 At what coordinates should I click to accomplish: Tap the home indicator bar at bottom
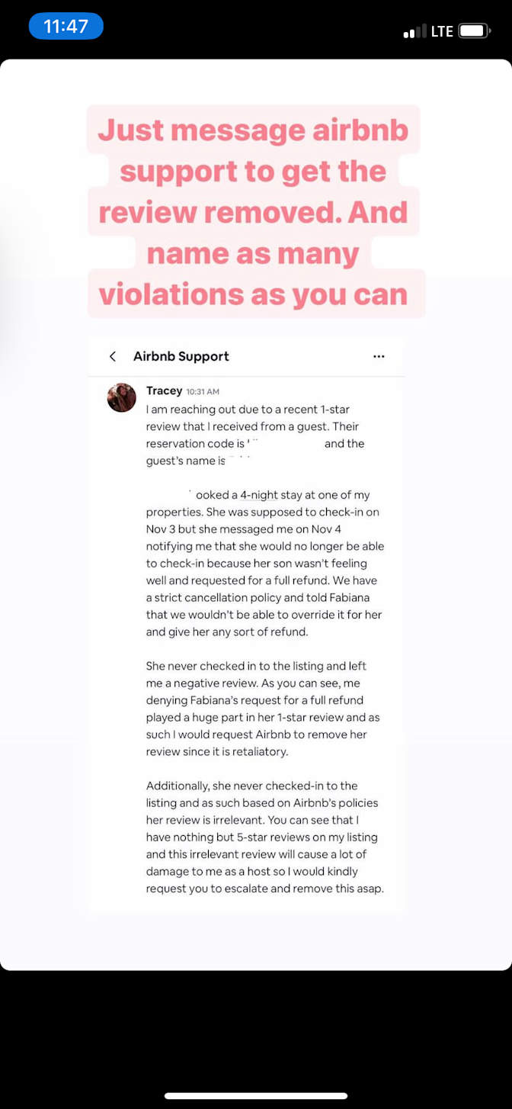coord(256,1096)
